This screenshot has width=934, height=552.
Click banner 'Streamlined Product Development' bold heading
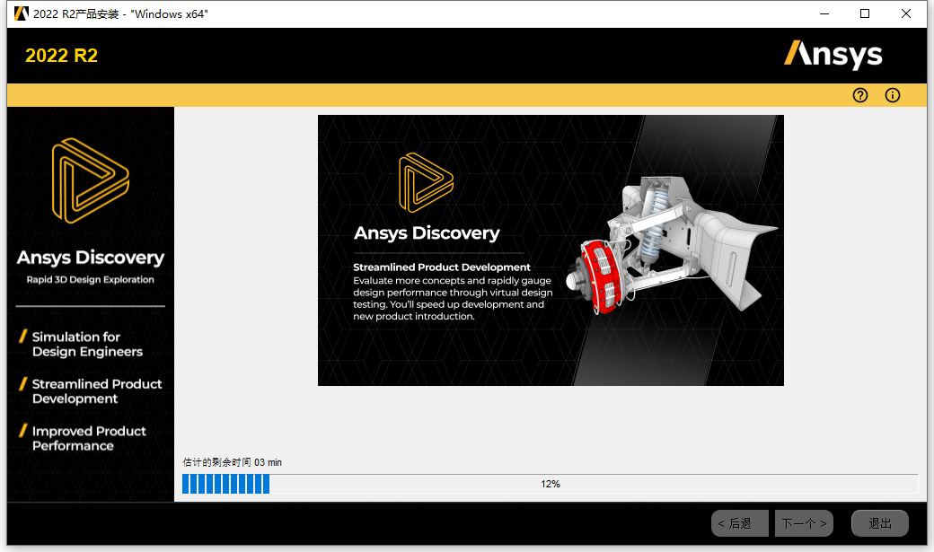[441, 267]
